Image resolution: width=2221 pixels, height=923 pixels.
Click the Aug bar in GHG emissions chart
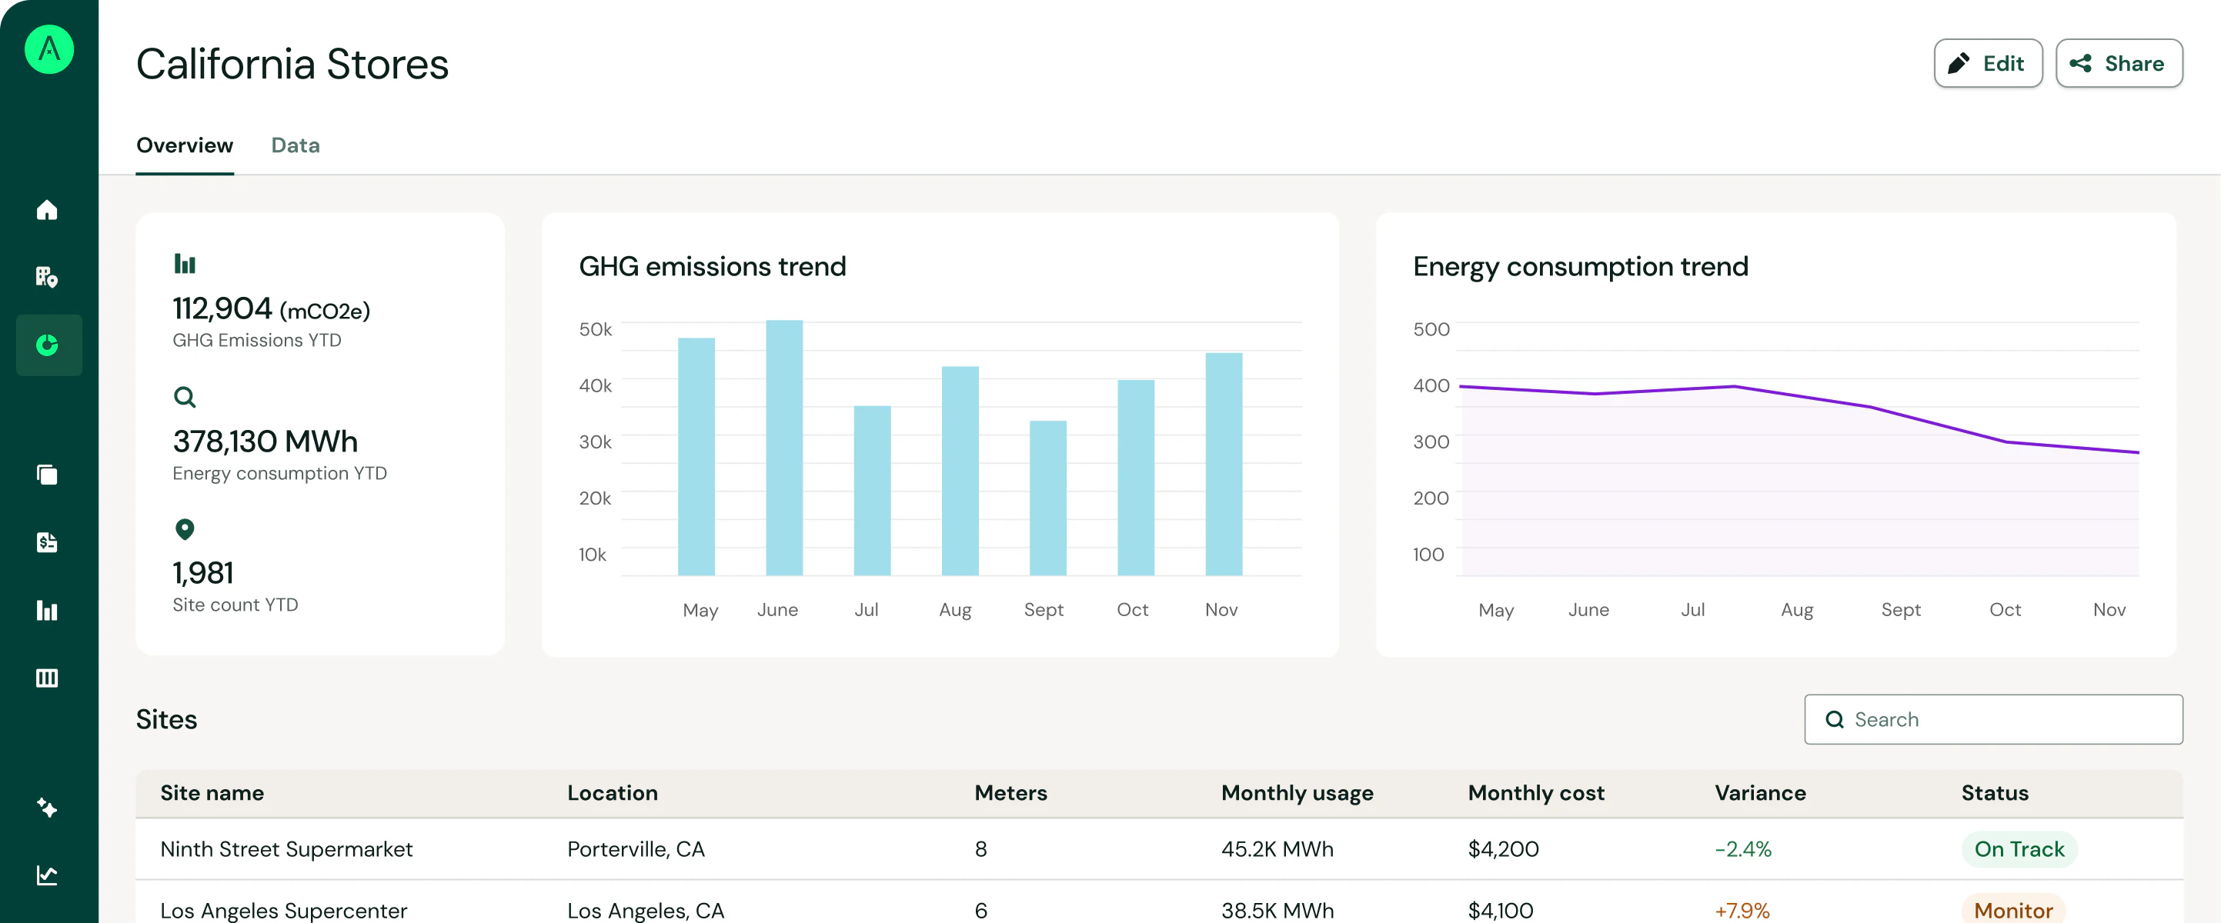960,471
